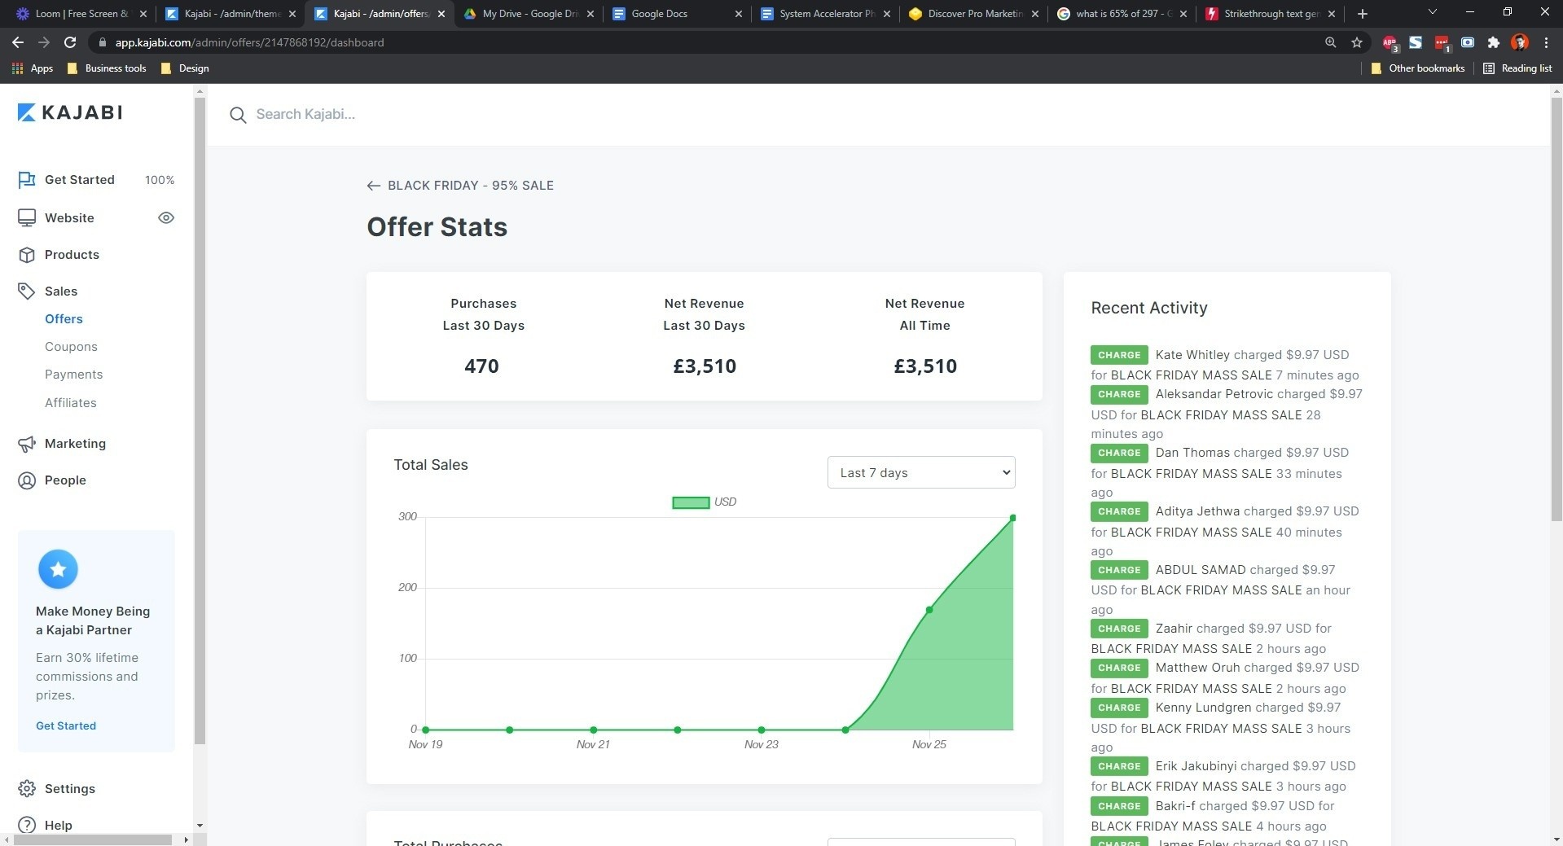Screen dimensions: 1563x846
Task: Click Aleksandar Petrovic in Recent Activity
Action: coord(1214,394)
